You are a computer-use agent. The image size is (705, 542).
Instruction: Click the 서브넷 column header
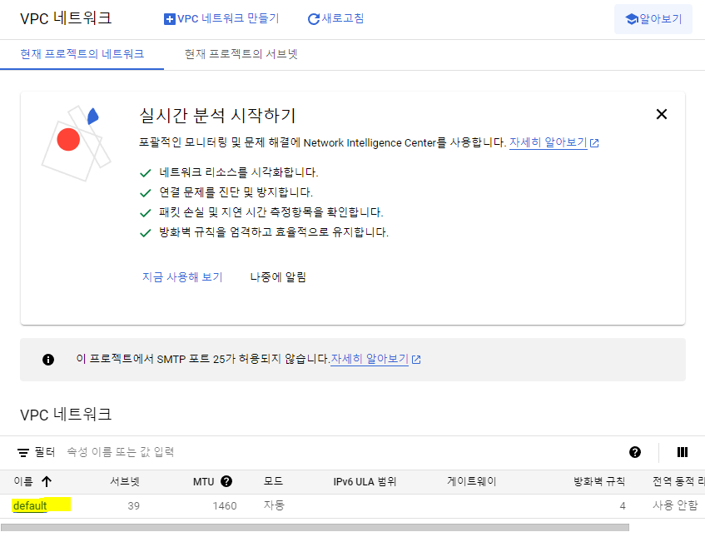click(125, 482)
